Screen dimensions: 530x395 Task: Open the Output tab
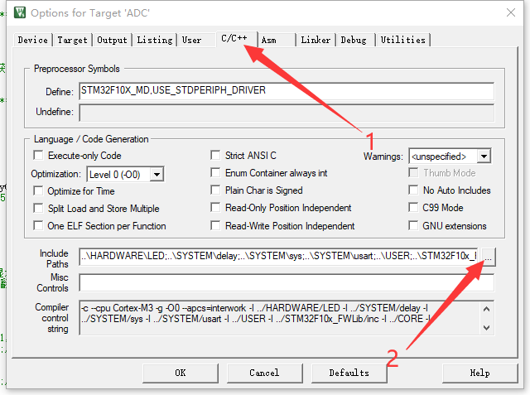[x=112, y=40]
